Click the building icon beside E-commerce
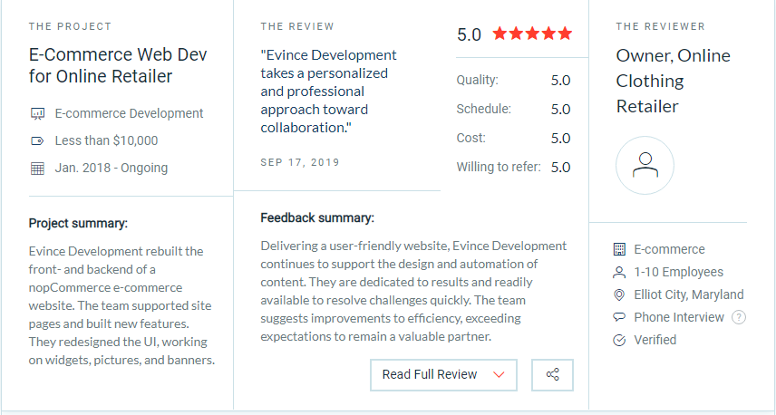776x415 pixels. tap(619, 249)
